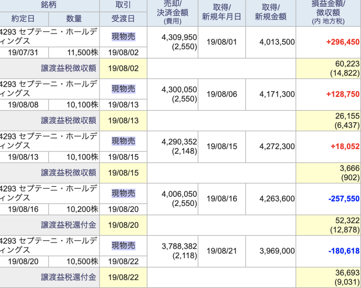Image resolution: width=361 pixels, height=288 pixels.
Task: Click the 取引 column header
Action: [x=123, y=5]
